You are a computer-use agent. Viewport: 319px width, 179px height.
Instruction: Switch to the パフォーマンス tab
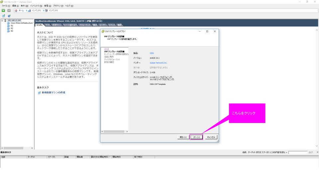point(85,25)
